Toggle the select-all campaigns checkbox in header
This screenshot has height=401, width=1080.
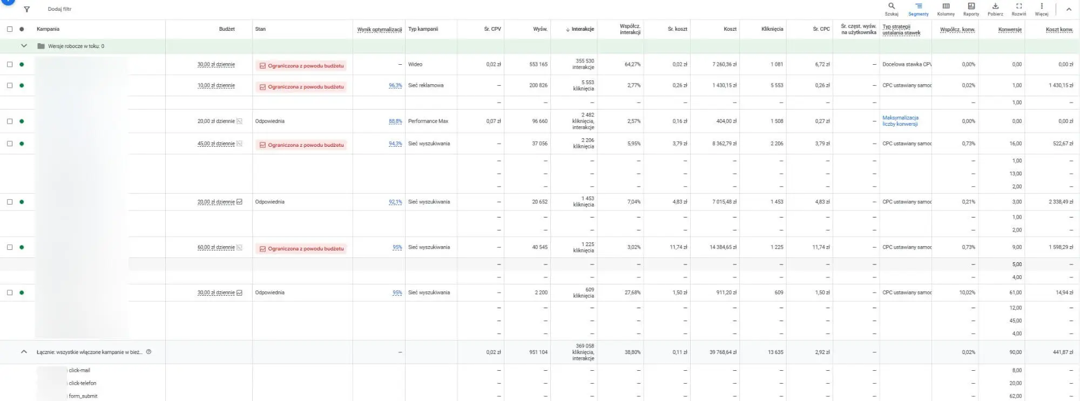pyautogui.click(x=10, y=29)
